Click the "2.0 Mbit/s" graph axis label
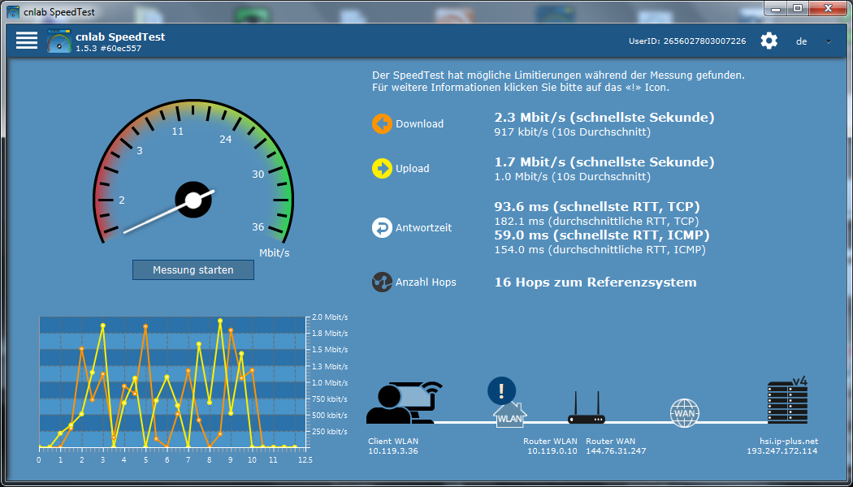This screenshot has height=487, width=853. [330, 317]
